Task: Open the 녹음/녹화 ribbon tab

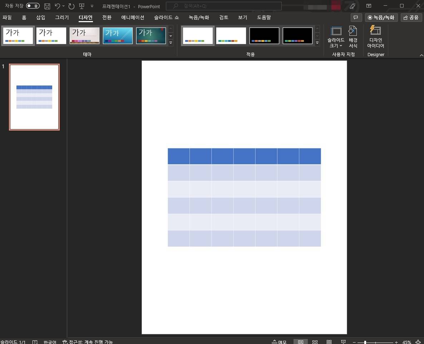Action: click(199, 18)
